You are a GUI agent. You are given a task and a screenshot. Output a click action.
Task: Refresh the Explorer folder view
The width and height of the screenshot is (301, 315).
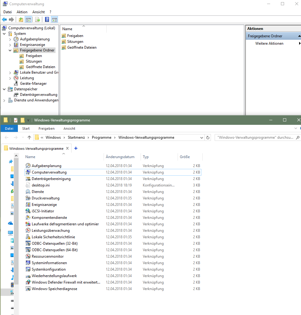pos(208,137)
